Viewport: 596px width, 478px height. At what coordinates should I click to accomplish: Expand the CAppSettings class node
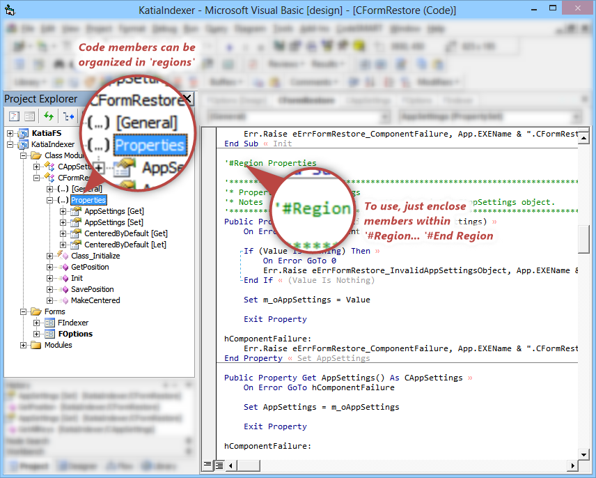(x=36, y=166)
